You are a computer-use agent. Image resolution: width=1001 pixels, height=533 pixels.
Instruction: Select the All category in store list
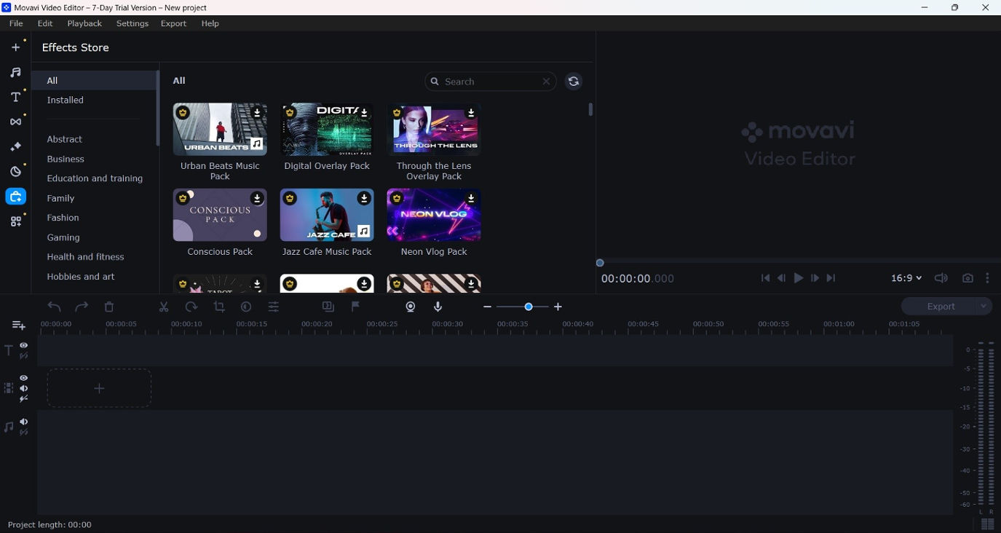pyautogui.click(x=95, y=81)
